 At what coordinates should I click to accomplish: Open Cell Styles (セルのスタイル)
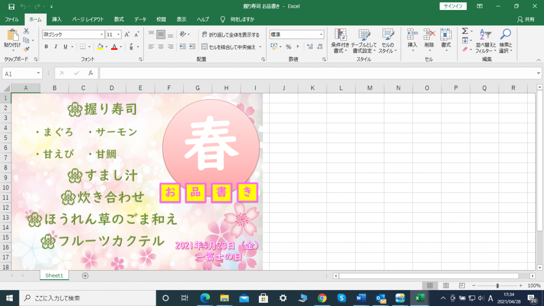pos(388,41)
